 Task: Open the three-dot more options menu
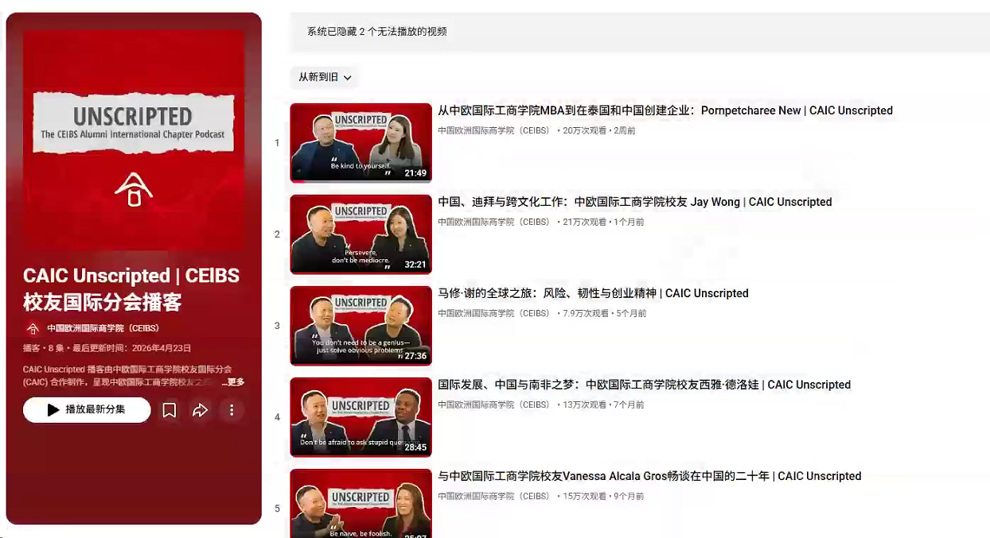(232, 410)
